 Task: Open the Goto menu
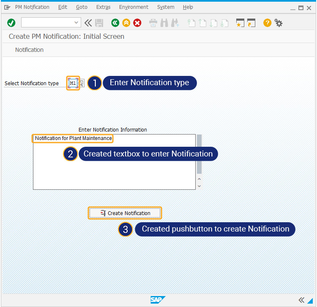coord(82,7)
